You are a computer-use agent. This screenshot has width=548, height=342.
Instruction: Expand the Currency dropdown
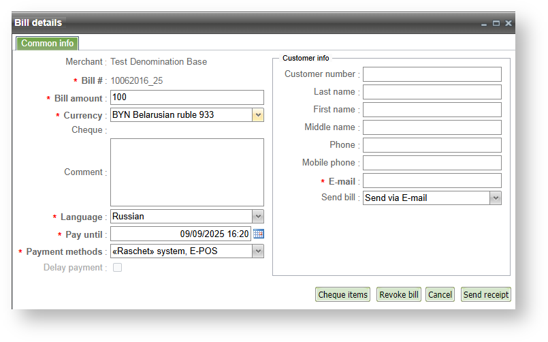(258, 115)
